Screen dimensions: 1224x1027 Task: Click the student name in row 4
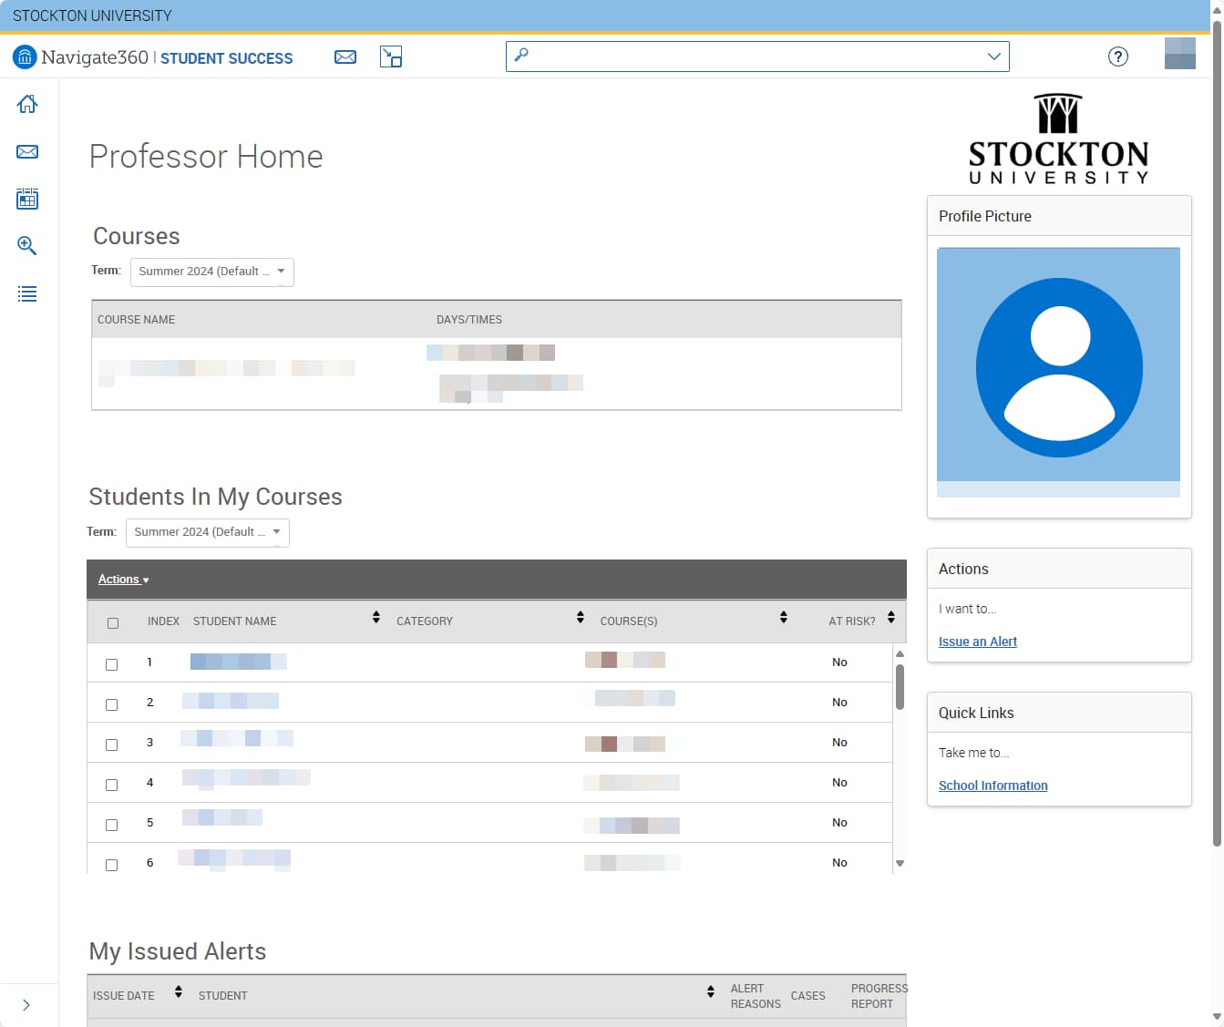point(246,777)
